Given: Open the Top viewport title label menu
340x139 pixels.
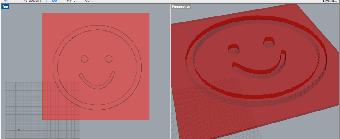Looking at the screenshot, I should click(5, 7).
